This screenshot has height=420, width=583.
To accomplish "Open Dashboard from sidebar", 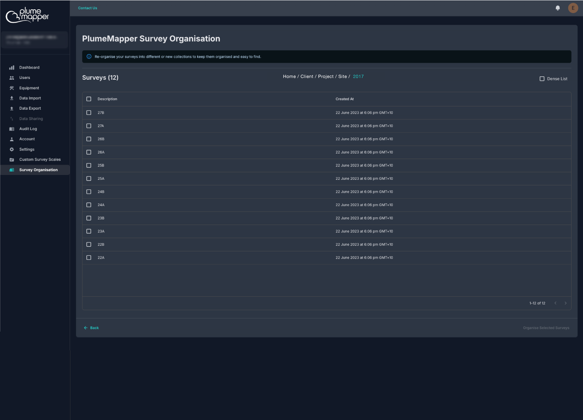I will (x=35, y=67).
